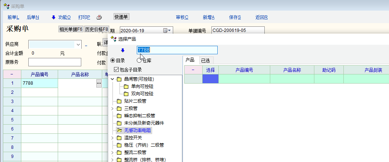Click the ellipsis button in product name row 1

99,84
